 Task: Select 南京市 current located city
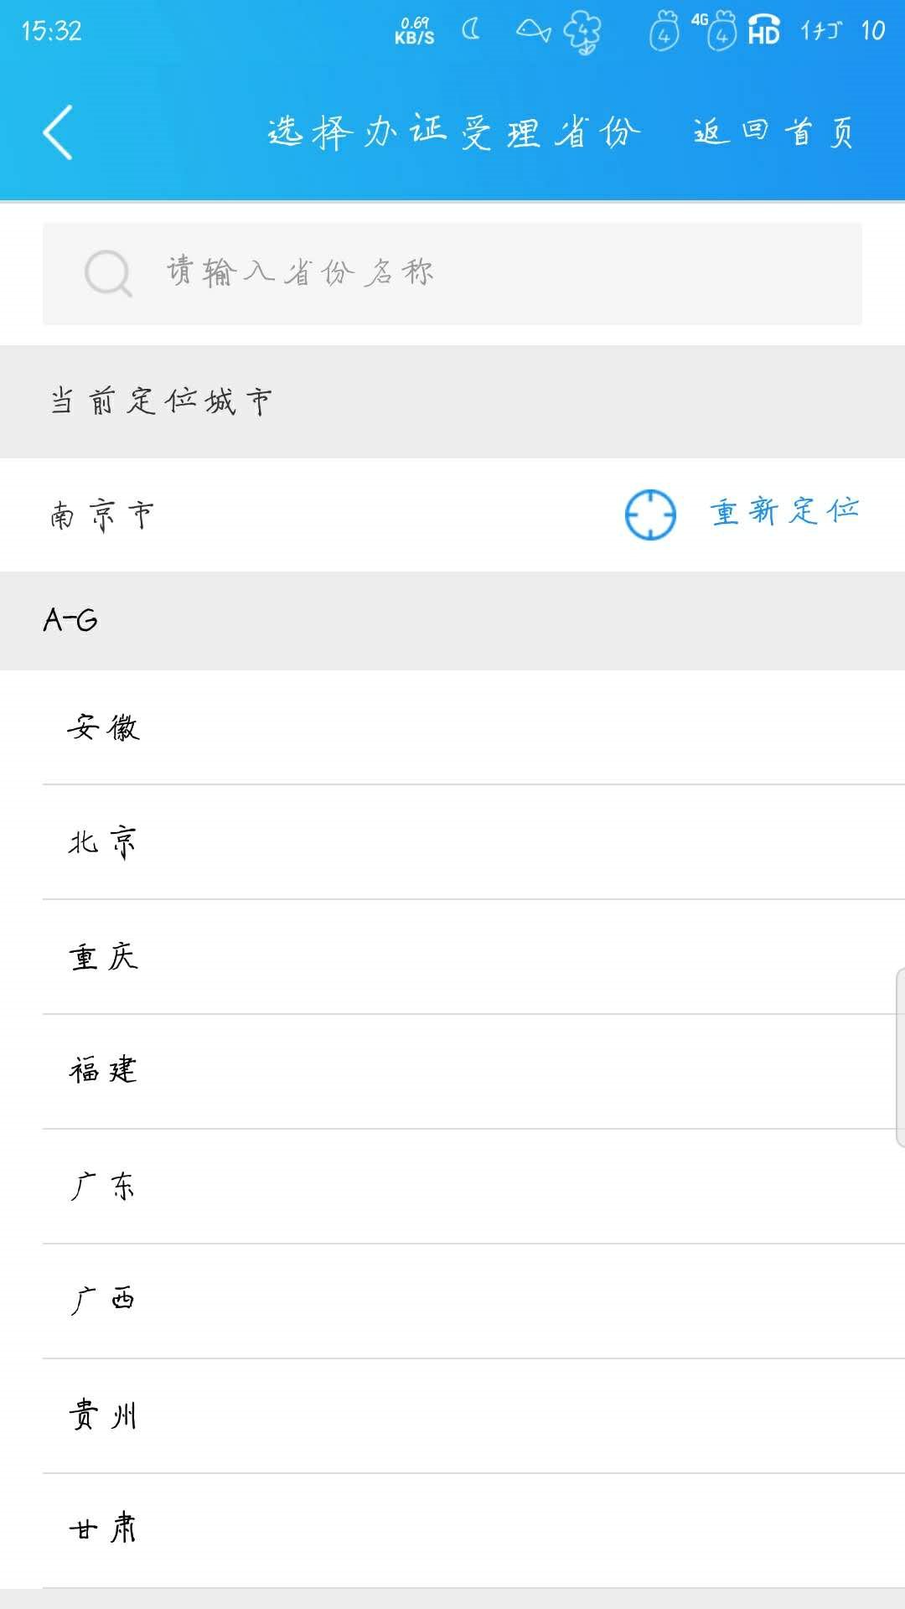pyautogui.click(x=102, y=515)
